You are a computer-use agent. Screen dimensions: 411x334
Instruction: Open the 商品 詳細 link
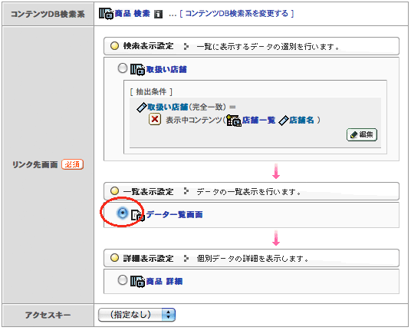[x=164, y=281]
